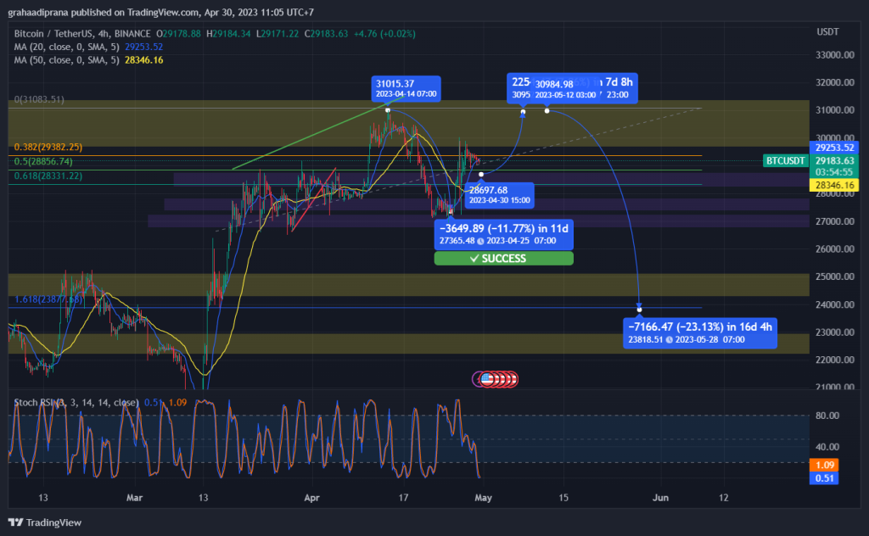Click the blue 29253.52 price axis tag
Screen dimensions: 869x536
pyautogui.click(x=834, y=148)
